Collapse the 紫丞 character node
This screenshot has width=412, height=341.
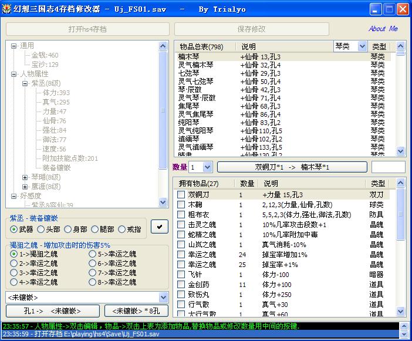tap(25, 83)
